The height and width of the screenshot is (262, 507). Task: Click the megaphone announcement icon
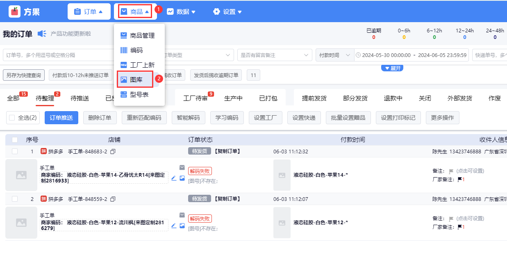[x=42, y=34]
